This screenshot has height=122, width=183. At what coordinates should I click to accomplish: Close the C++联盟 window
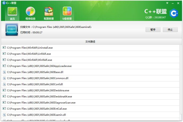[x=178, y=3]
